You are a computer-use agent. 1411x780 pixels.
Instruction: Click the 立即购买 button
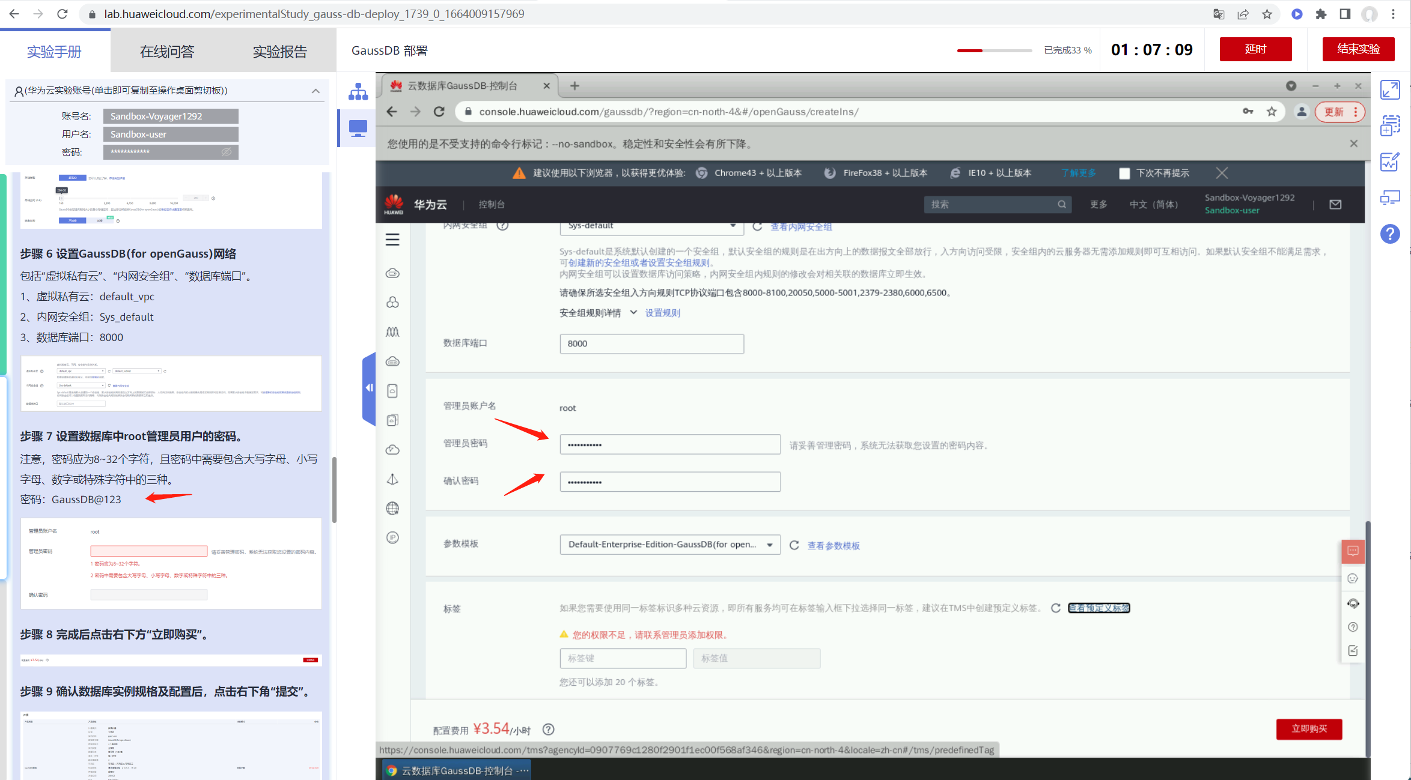(1309, 728)
